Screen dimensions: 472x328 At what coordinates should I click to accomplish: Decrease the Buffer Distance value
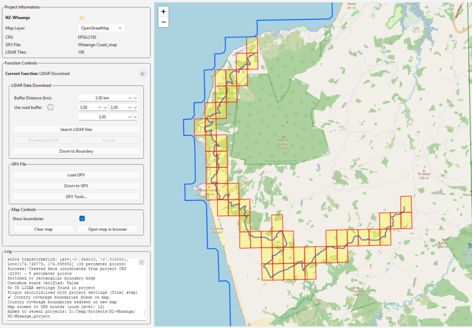135,98
